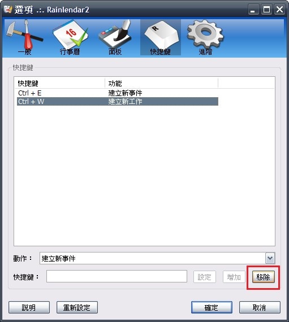The height and width of the screenshot is (322, 289).
Task: Click the 移除 remove button
Action: tap(264, 277)
